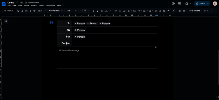
Task: Open the bulleted list dropdown
Action: coord(145,11)
